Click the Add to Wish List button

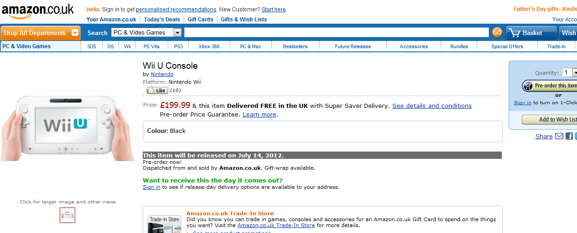coord(550,120)
